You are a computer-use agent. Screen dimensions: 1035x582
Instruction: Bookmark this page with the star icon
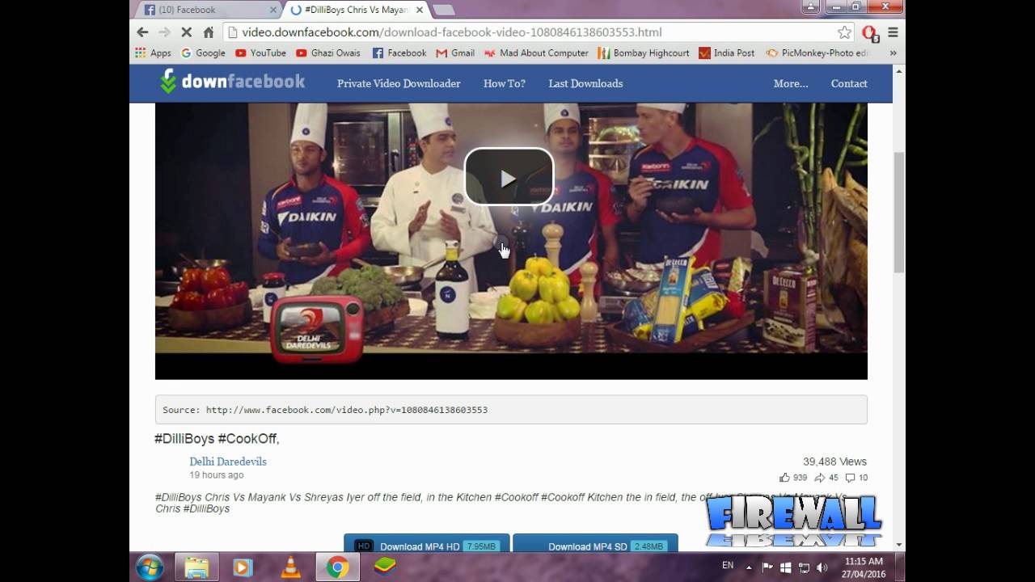844,32
